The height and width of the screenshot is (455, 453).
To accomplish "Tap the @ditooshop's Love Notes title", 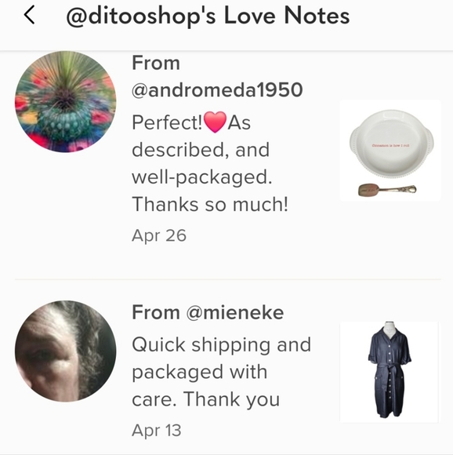I will pos(208,16).
